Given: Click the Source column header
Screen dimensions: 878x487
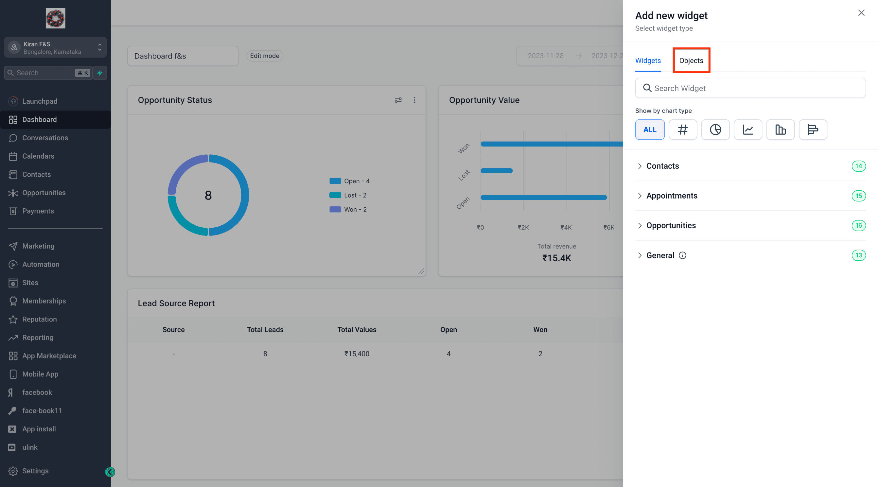Looking at the screenshot, I should [173, 330].
